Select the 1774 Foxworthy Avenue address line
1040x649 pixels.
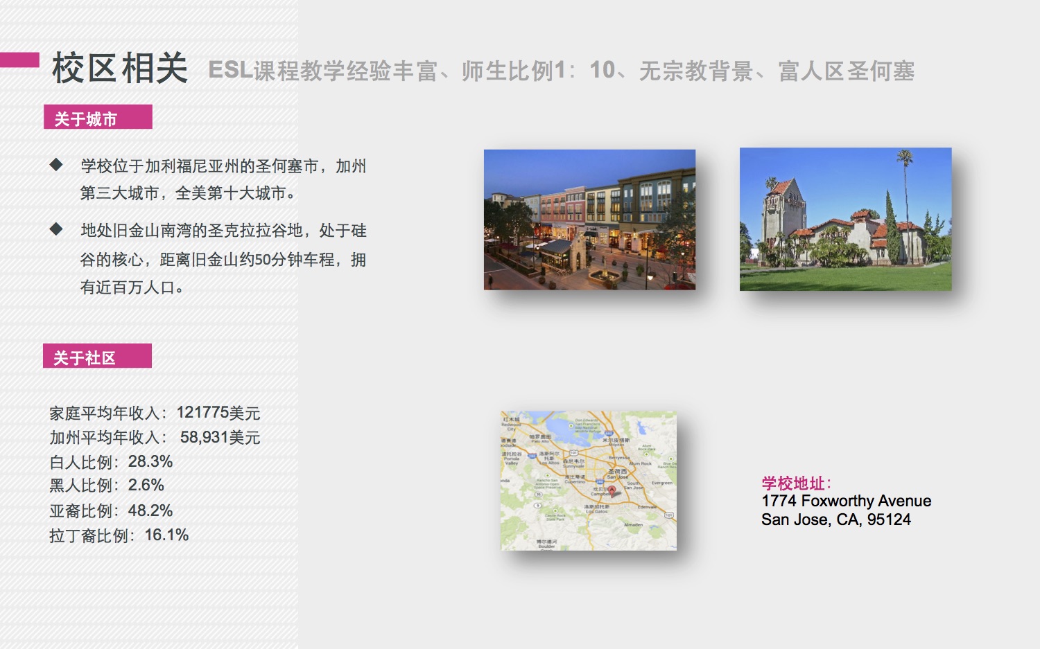pos(847,501)
